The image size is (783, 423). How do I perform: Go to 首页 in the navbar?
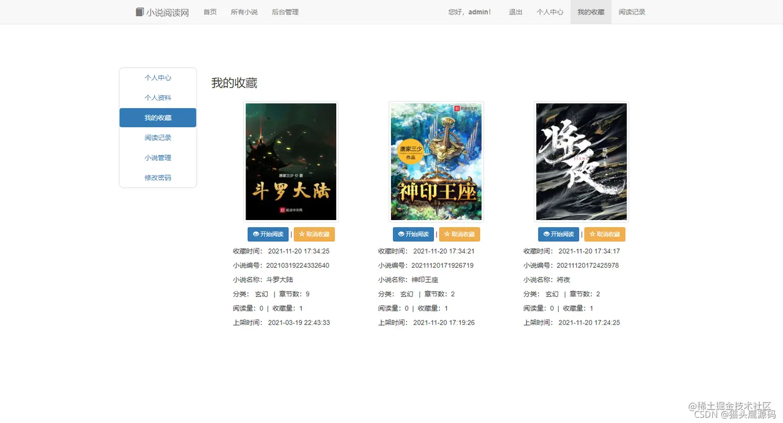210,12
